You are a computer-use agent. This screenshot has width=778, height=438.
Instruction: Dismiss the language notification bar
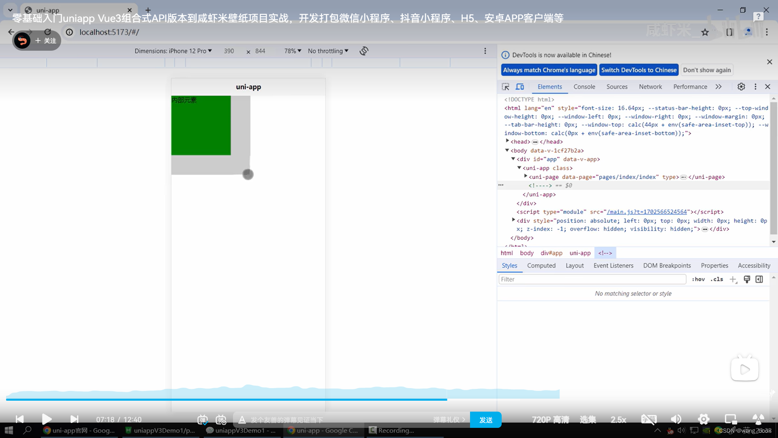(x=769, y=62)
